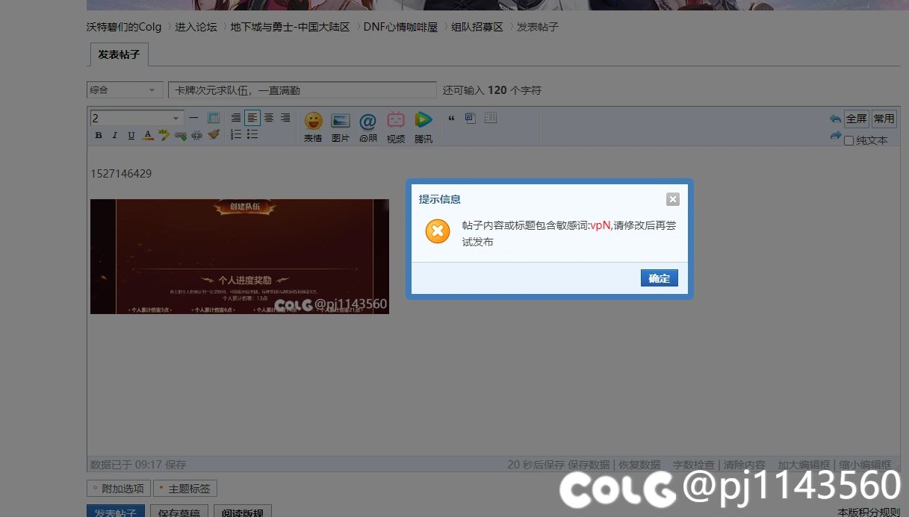The width and height of the screenshot is (909, 517).
Task: Open 地下城与勇士-中国大陆区 breadcrumb
Action: pos(290,27)
